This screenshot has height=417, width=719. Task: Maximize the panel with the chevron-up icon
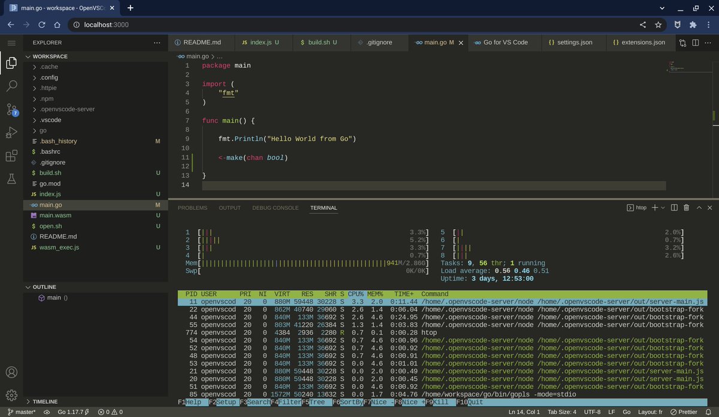point(699,208)
